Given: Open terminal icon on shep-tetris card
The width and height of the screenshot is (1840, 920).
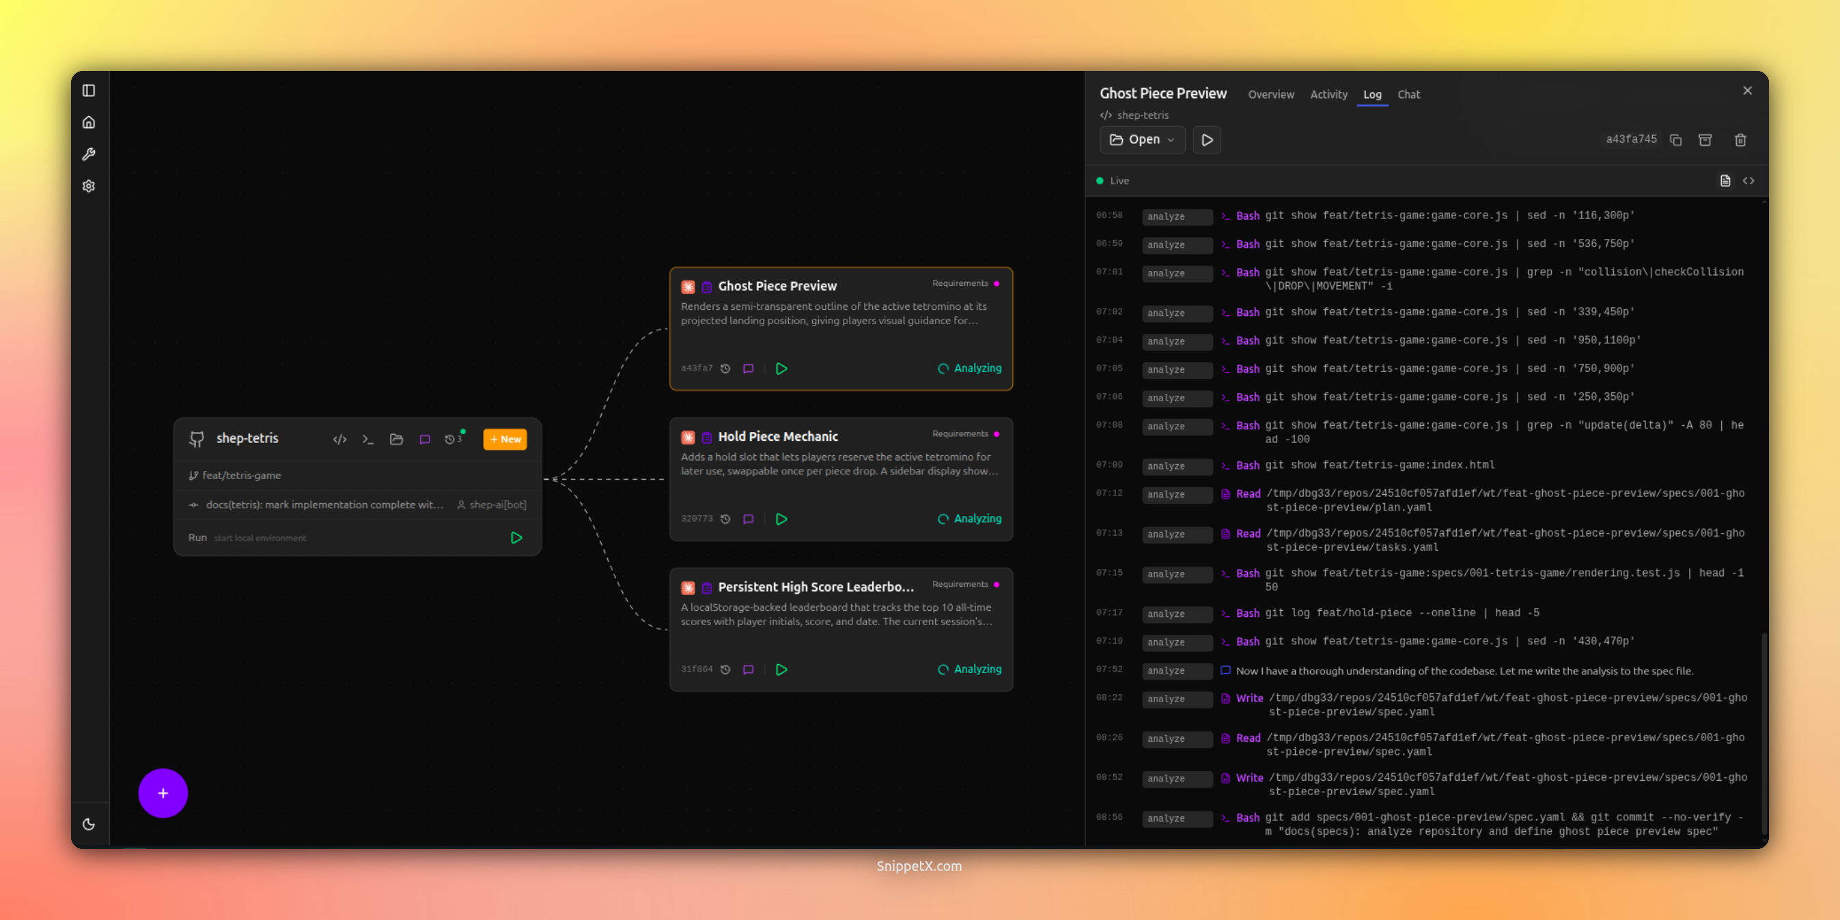Looking at the screenshot, I should click(368, 439).
